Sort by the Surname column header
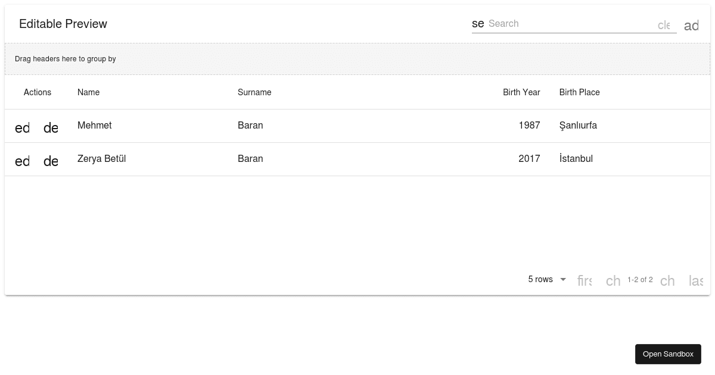 click(254, 92)
